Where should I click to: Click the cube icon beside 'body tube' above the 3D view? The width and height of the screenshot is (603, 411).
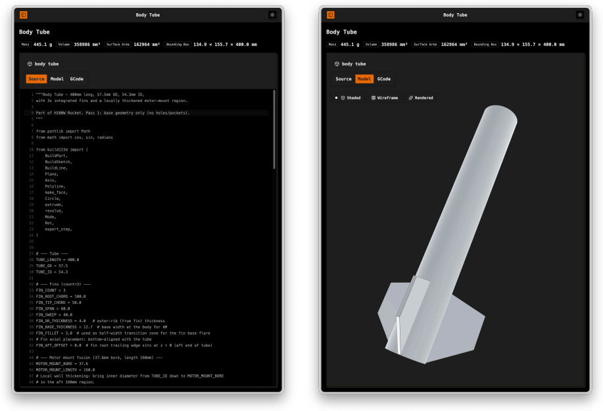point(337,64)
